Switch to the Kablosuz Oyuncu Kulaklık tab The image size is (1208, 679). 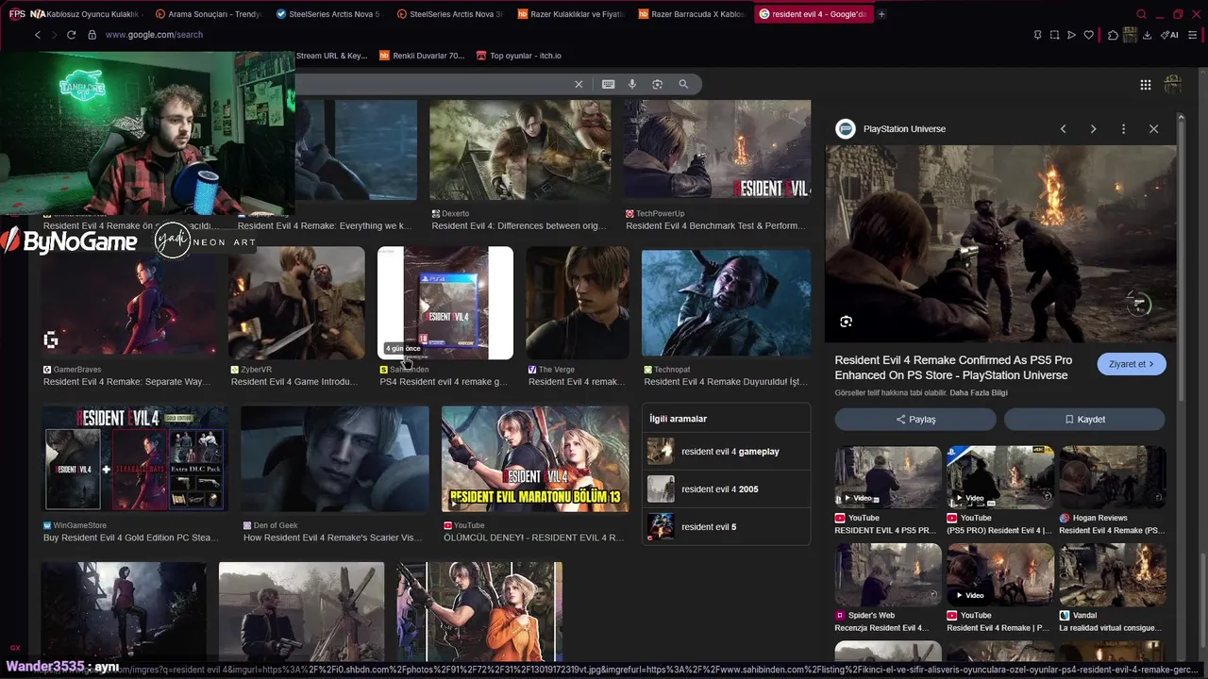[x=85, y=14]
